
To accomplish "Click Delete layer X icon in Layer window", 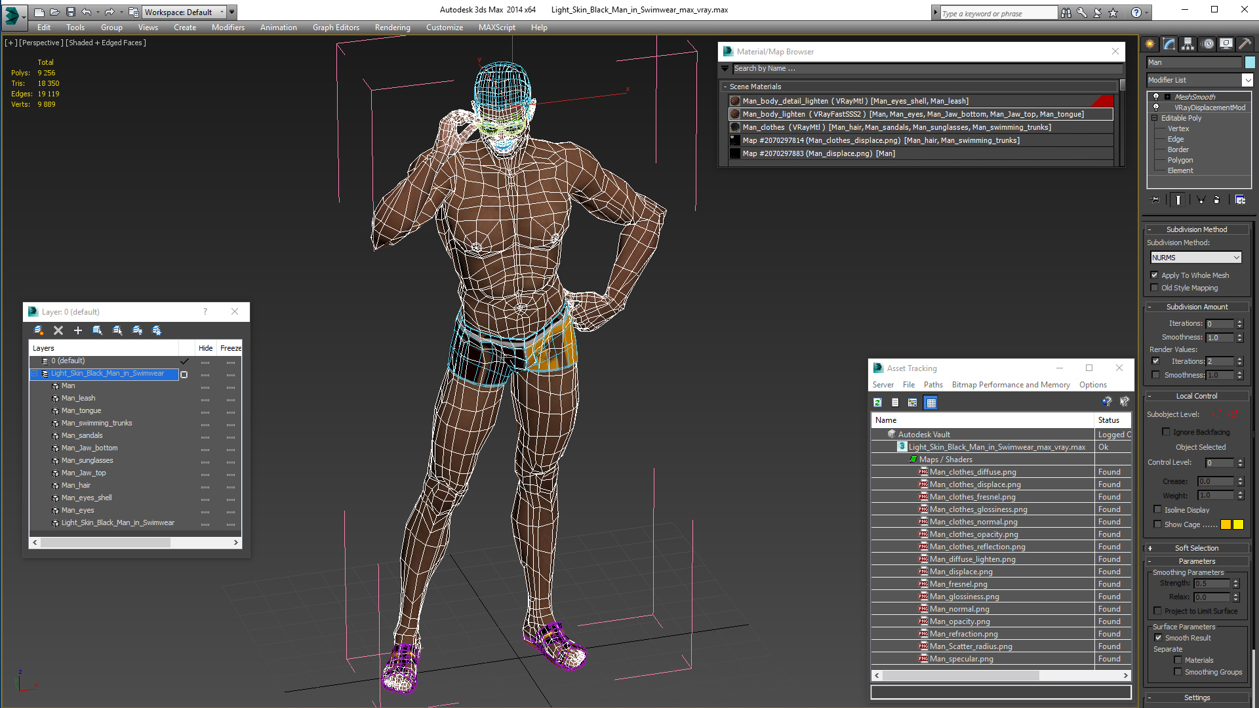I will click(58, 330).
